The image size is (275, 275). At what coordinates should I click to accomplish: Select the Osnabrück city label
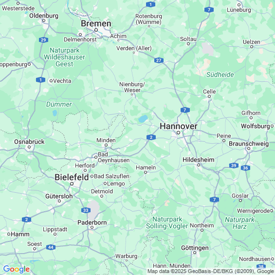(x=29, y=142)
